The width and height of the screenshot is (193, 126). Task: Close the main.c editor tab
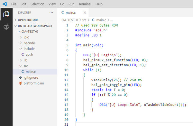tap(85, 12)
